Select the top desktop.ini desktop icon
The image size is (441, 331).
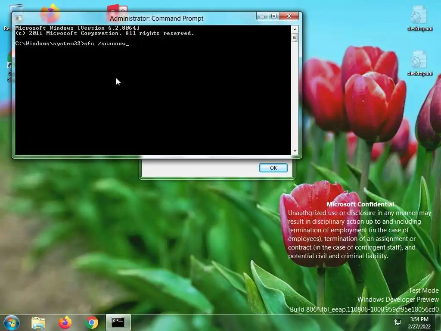click(419, 18)
